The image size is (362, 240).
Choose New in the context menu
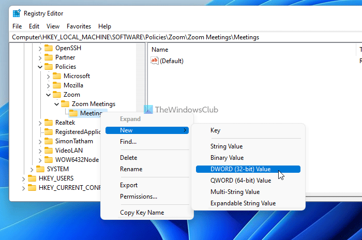point(147,130)
